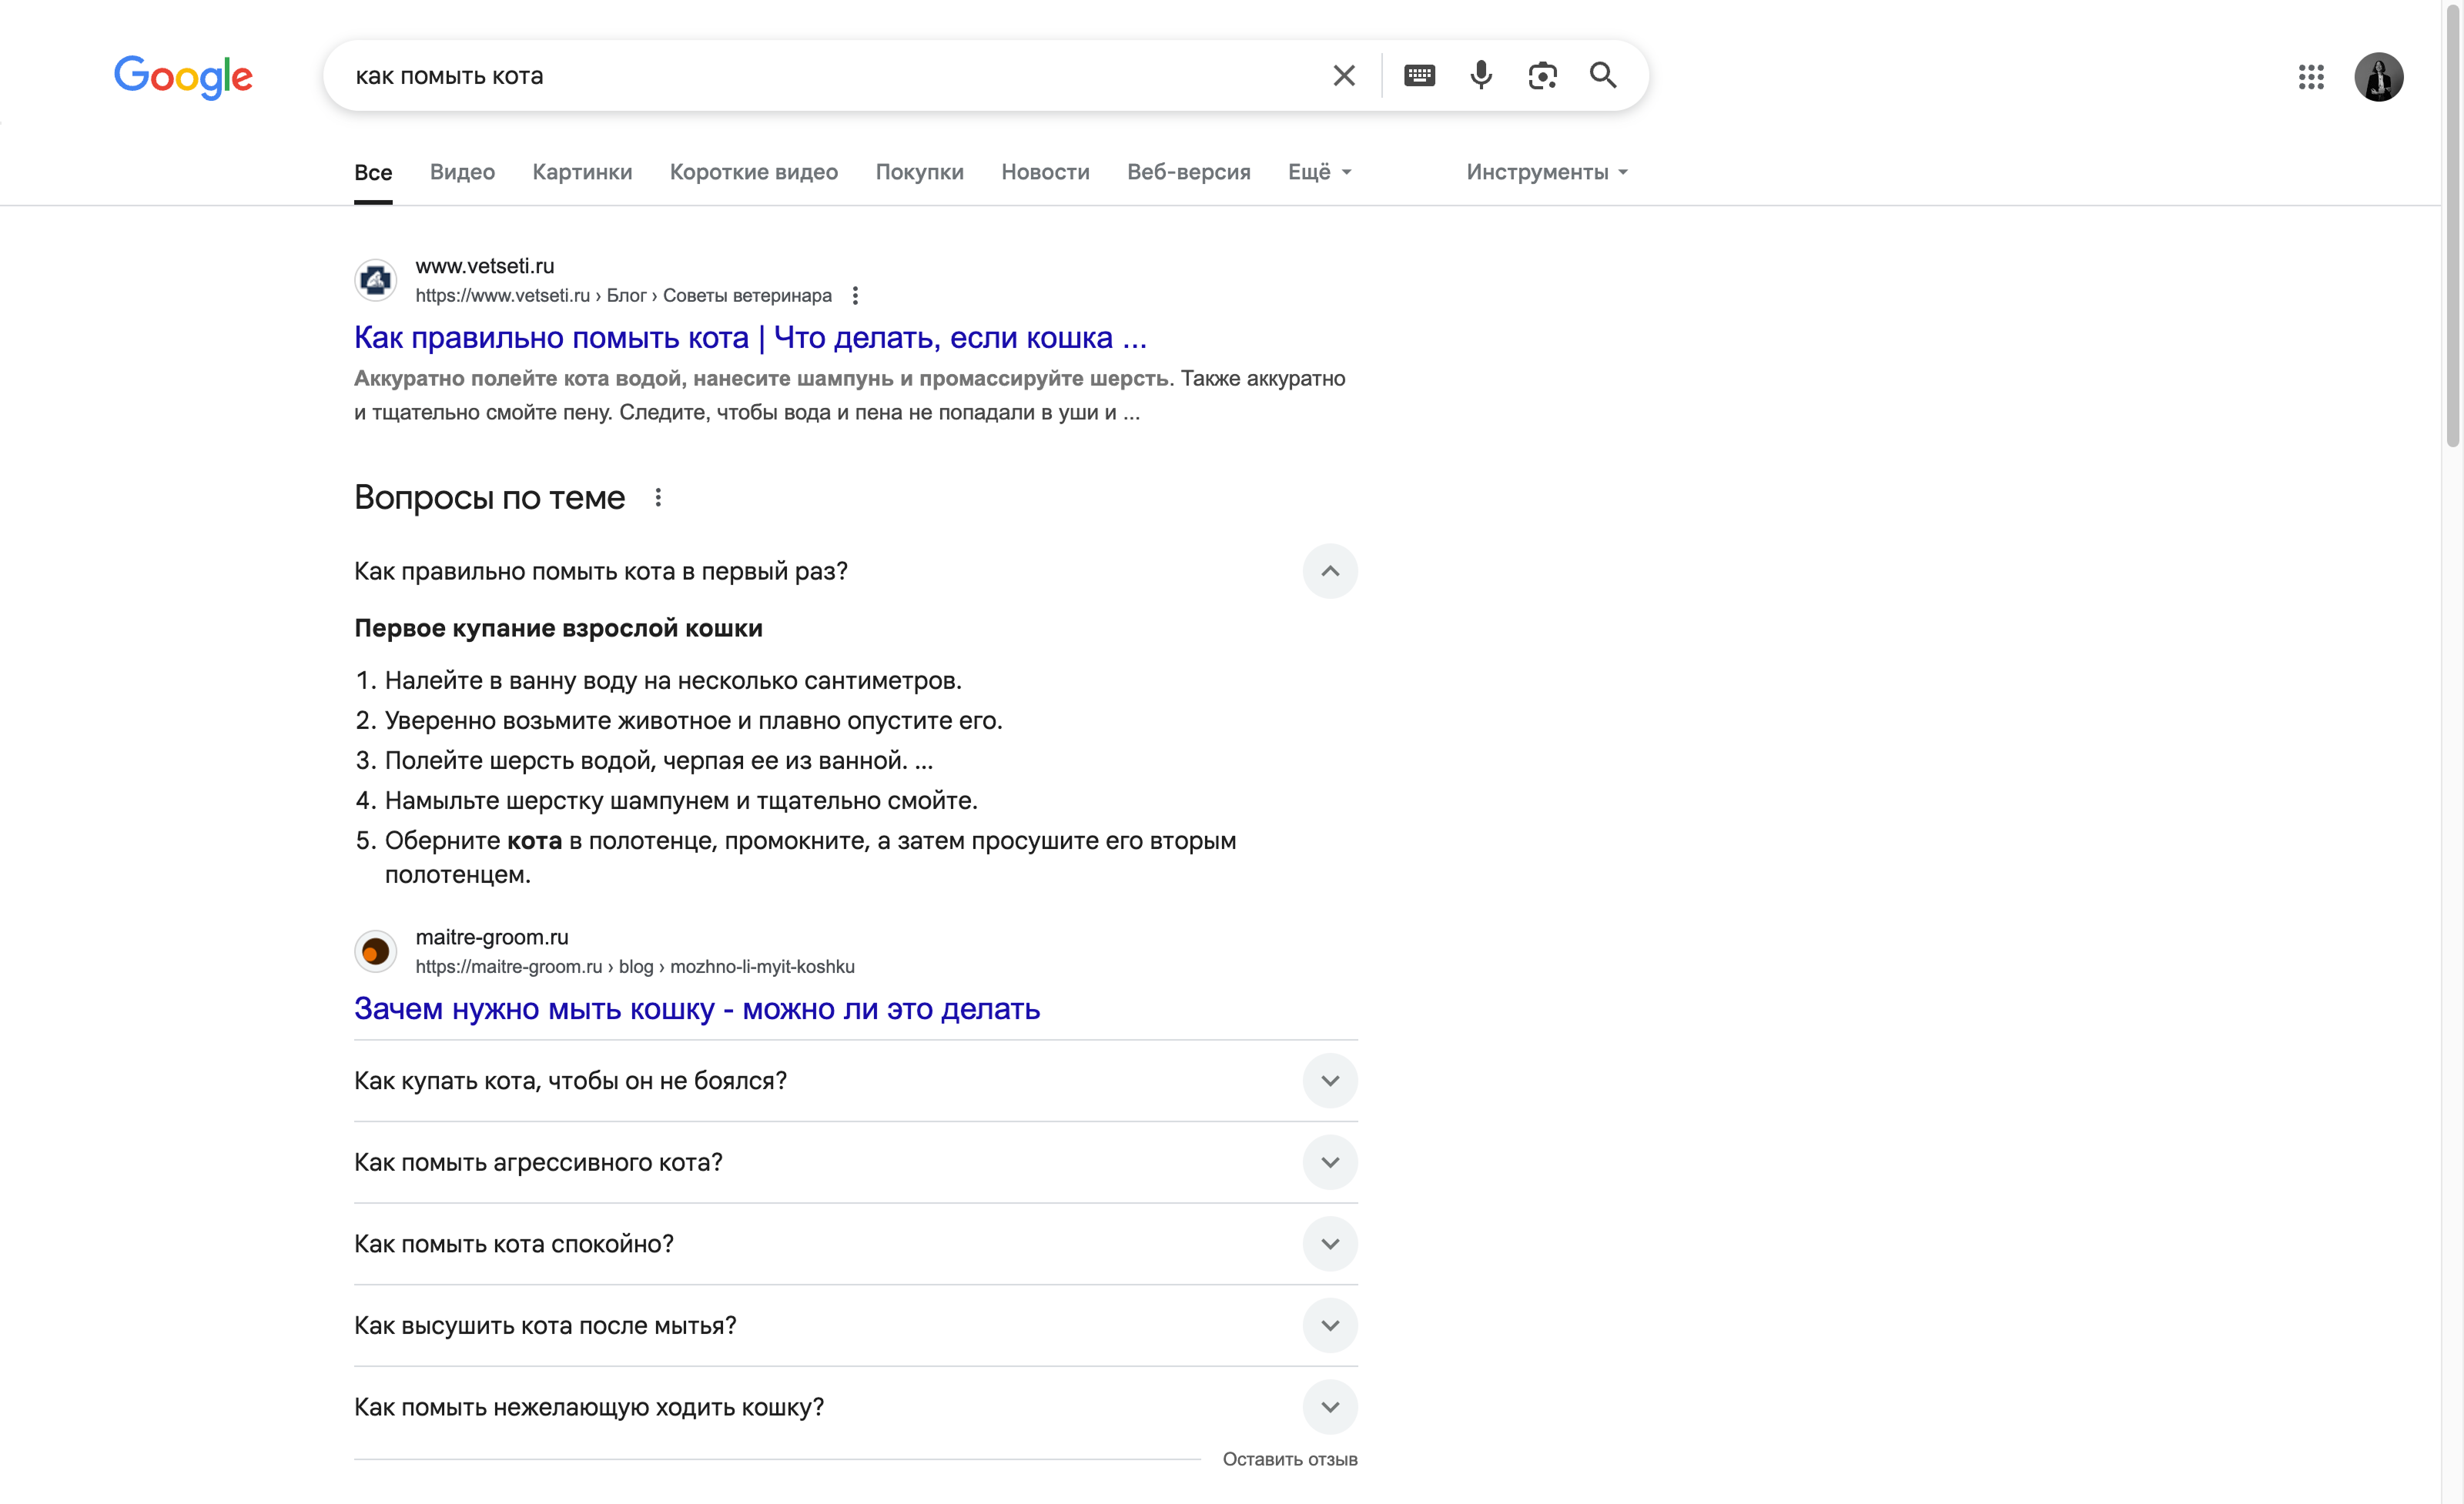This screenshot has height=1504, width=2464.
Task: Switch to the Веб-версия tab
Action: 1188,172
